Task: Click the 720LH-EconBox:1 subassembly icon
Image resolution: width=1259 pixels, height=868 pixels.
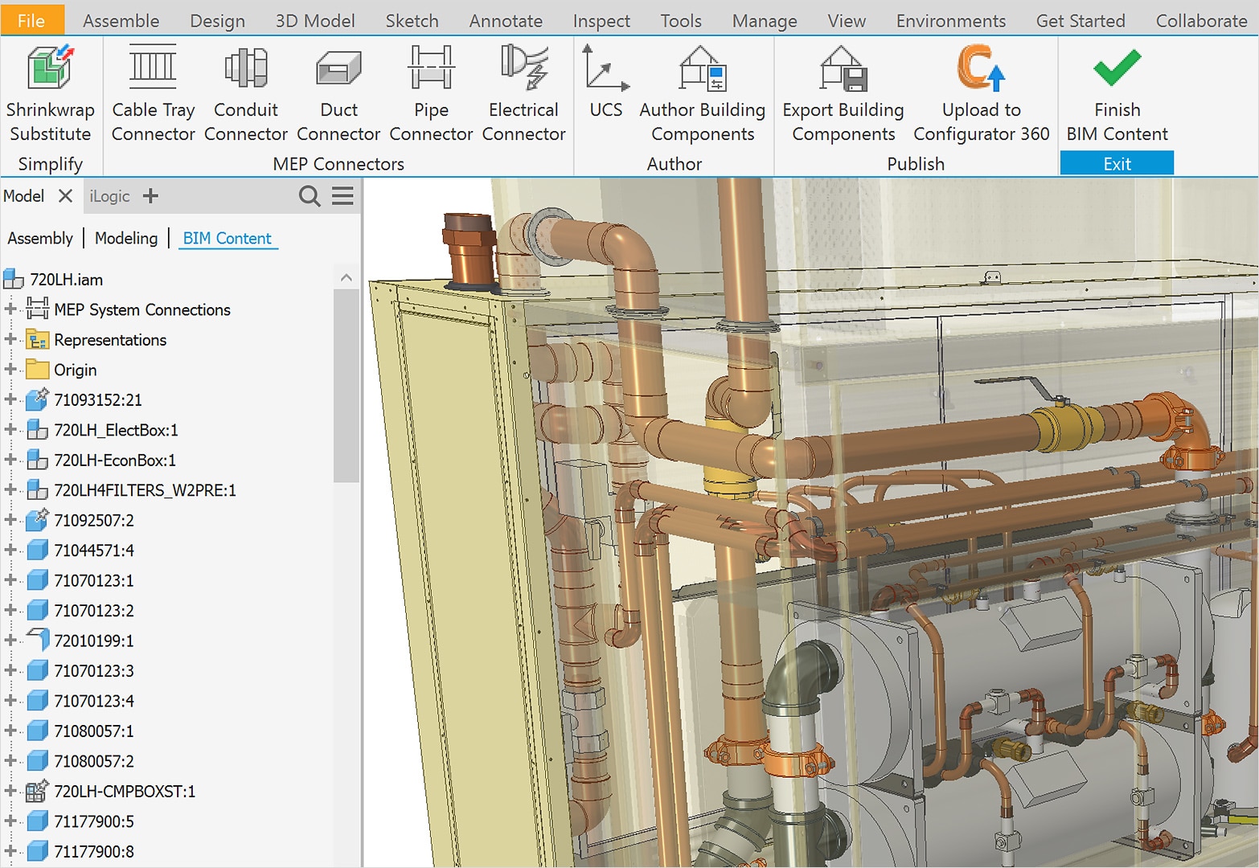Action: coord(38,460)
